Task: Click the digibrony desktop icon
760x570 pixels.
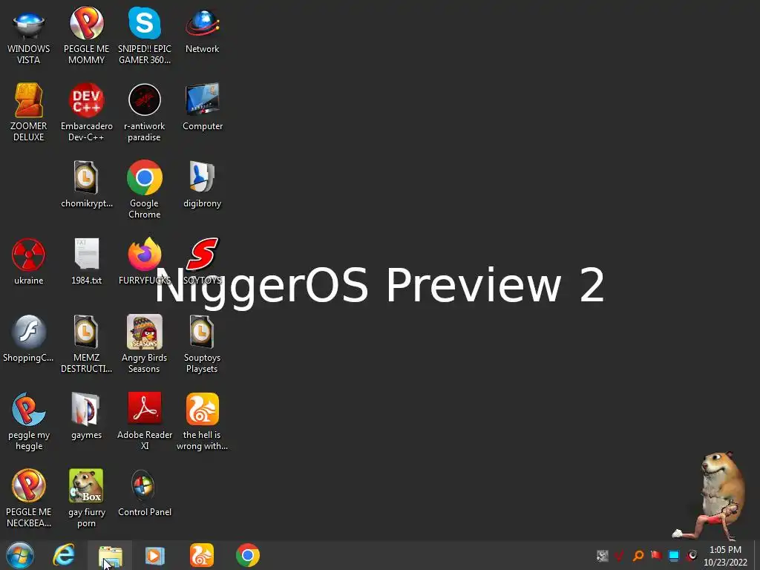Action: coord(202,185)
